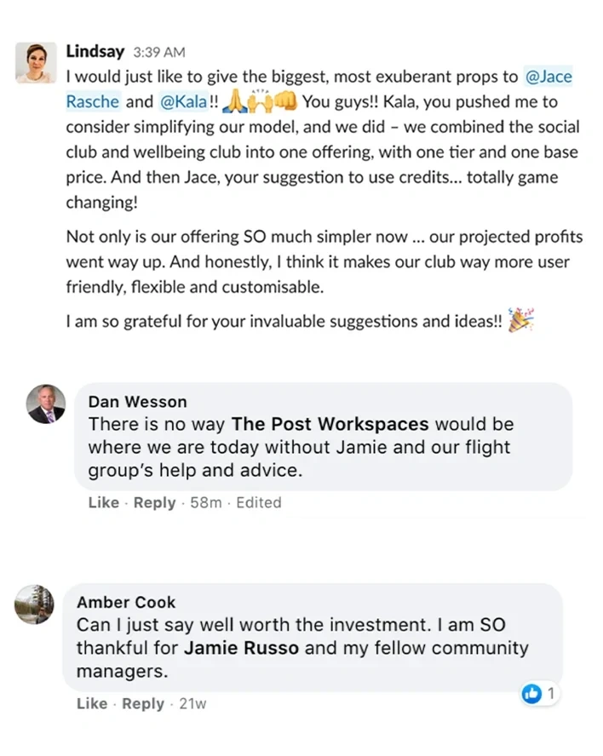Click the praying hands emoji

tap(234, 102)
